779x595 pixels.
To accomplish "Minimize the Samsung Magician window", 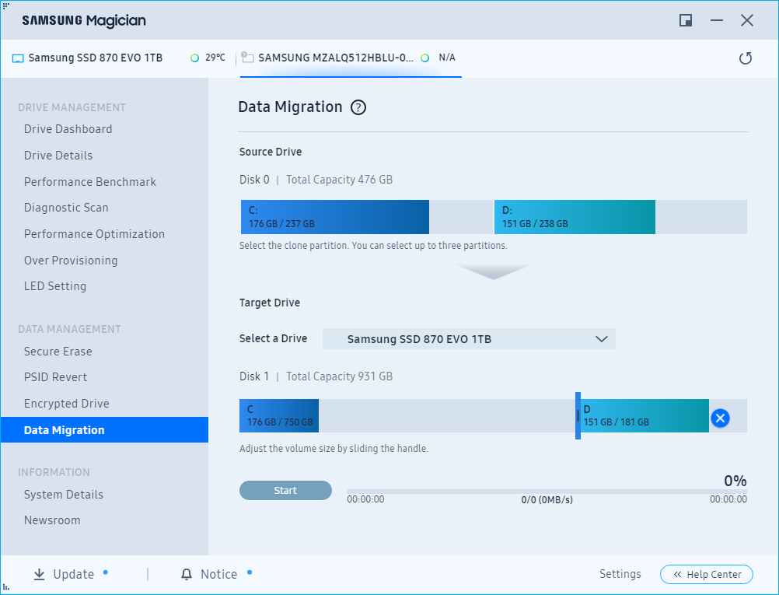I will [x=716, y=20].
